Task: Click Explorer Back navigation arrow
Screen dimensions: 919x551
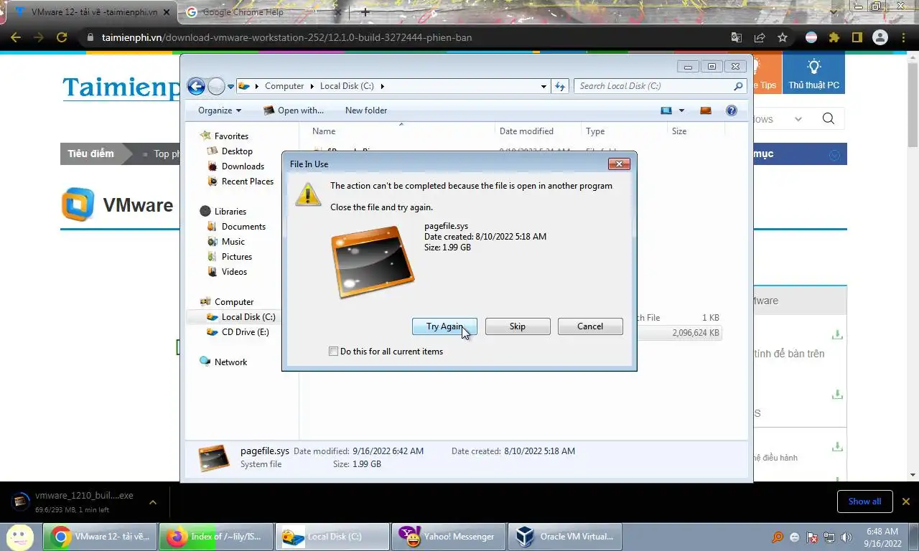Action: [x=196, y=86]
